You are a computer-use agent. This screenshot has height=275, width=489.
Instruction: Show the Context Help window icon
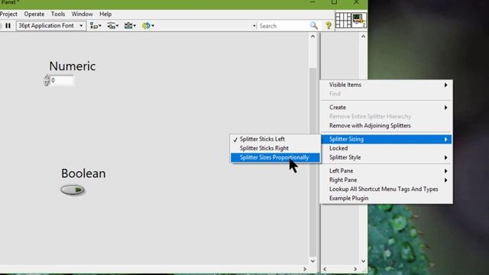coord(328,25)
